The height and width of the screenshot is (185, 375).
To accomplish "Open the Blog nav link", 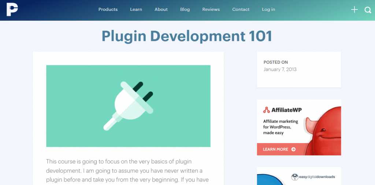I will click(185, 9).
